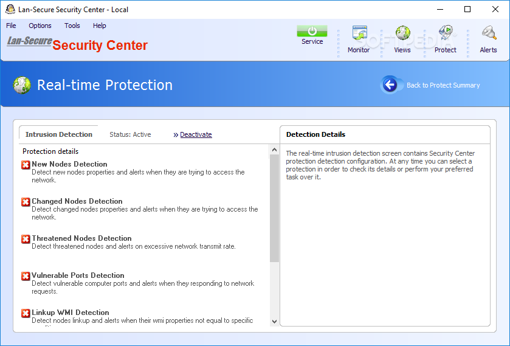Open the Views globe icon
The height and width of the screenshot is (346, 510).
[402, 33]
